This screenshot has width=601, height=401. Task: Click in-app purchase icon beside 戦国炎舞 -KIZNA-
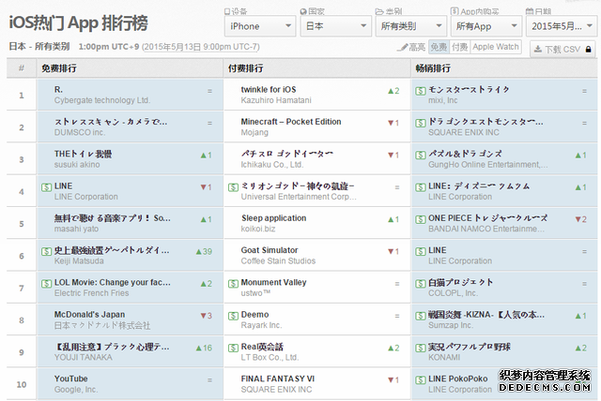tap(421, 316)
